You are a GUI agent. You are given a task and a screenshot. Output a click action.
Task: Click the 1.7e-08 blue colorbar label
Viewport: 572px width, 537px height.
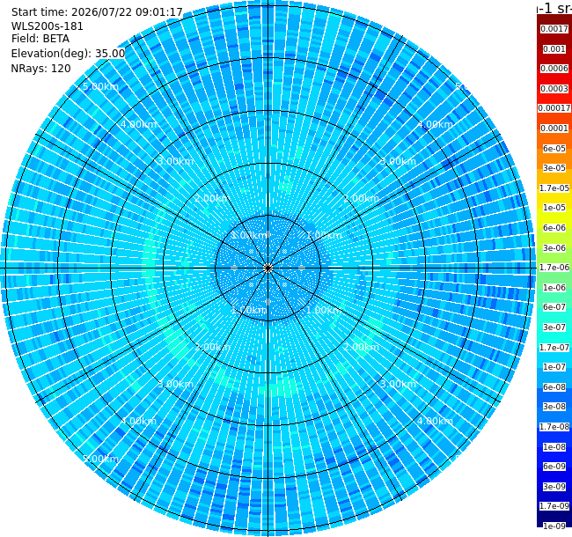click(x=554, y=427)
